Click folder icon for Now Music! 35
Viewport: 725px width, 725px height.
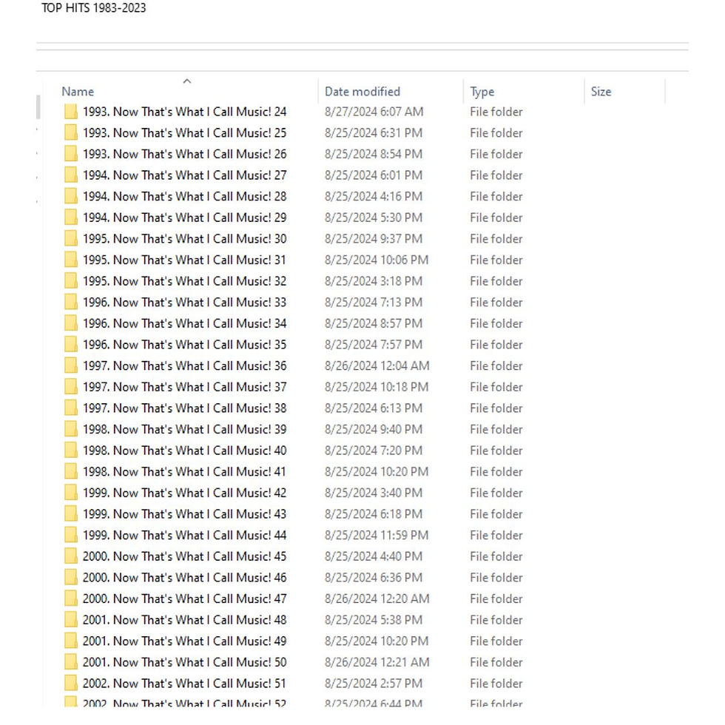[71, 345]
